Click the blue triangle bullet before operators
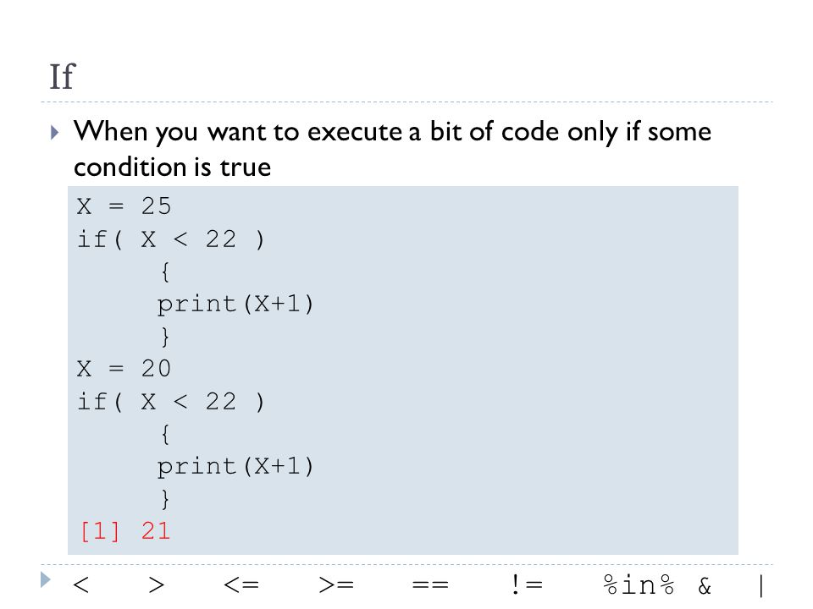Viewport: 813px width, 609px height. (x=46, y=579)
